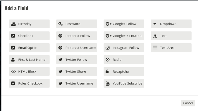Click the Pinterest logo beside Pinterest Follow

click(x=60, y=36)
